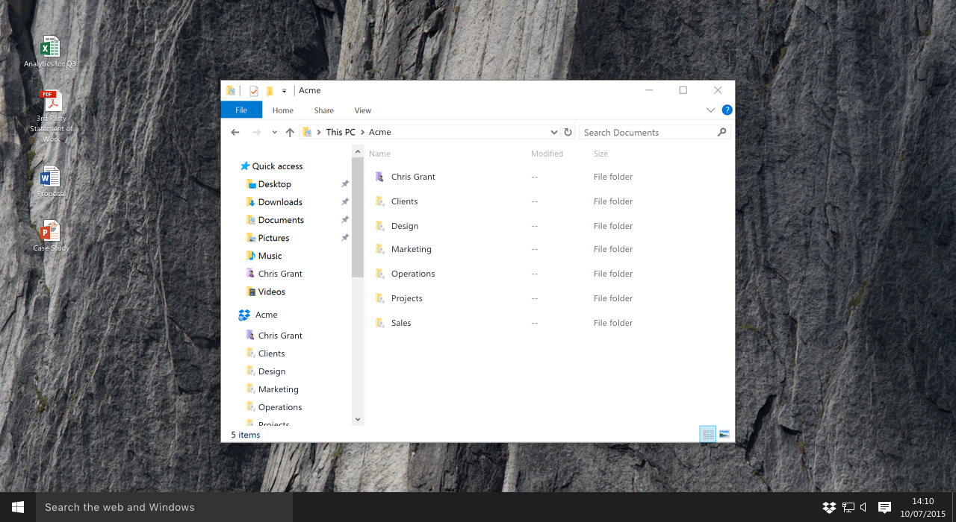Refresh the current folder view
956x522 pixels.
[x=568, y=132]
